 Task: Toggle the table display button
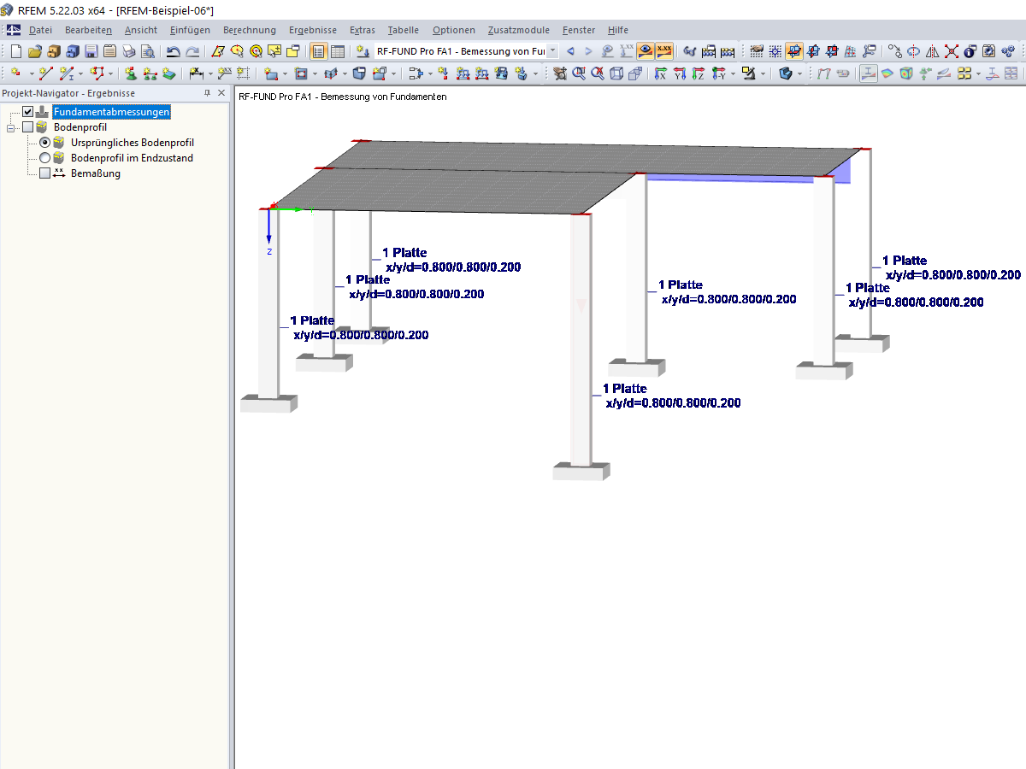tap(338, 51)
